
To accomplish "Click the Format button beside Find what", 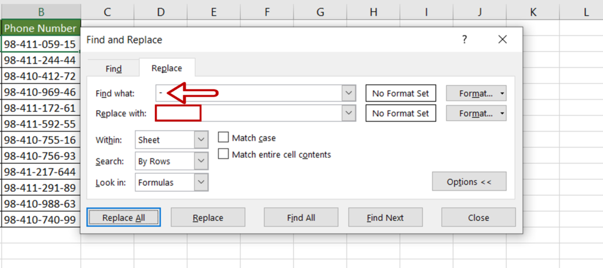I will click(473, 94).
